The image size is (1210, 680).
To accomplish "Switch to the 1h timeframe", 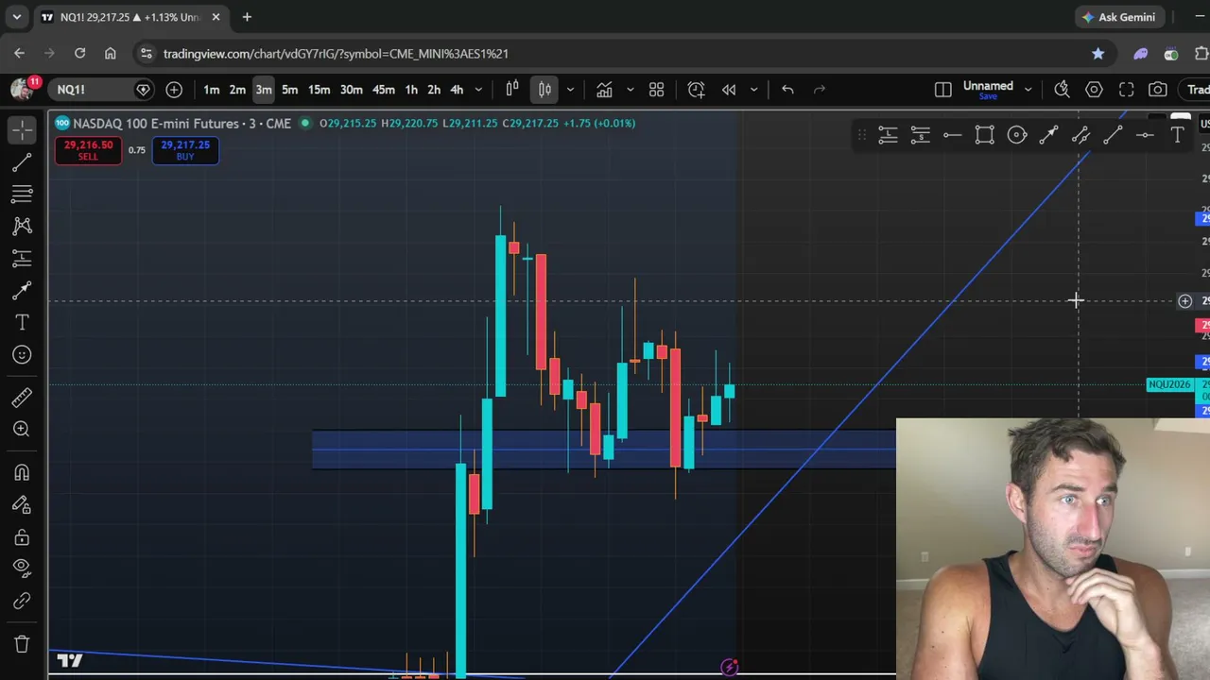I will (411, 90).
